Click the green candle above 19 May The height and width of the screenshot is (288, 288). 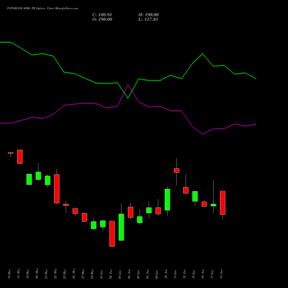(x=29, y=179)
